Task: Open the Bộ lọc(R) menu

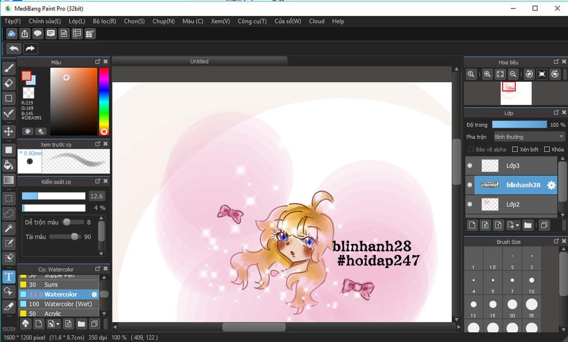Action: (104, 22)
